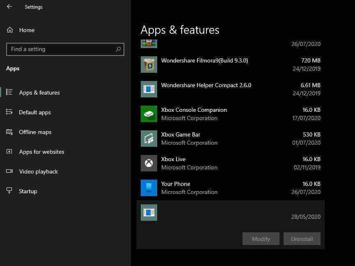Select the Offline maps sidebar icon
The image size is (355, 266).
pyautogui.click(x=9, y=132)
